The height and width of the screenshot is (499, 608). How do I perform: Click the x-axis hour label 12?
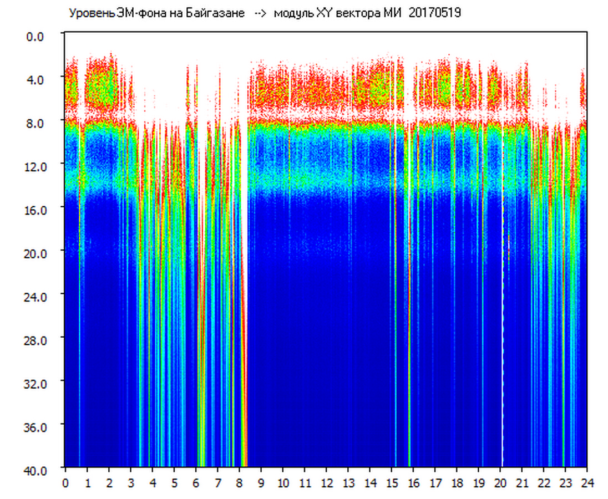326,482
